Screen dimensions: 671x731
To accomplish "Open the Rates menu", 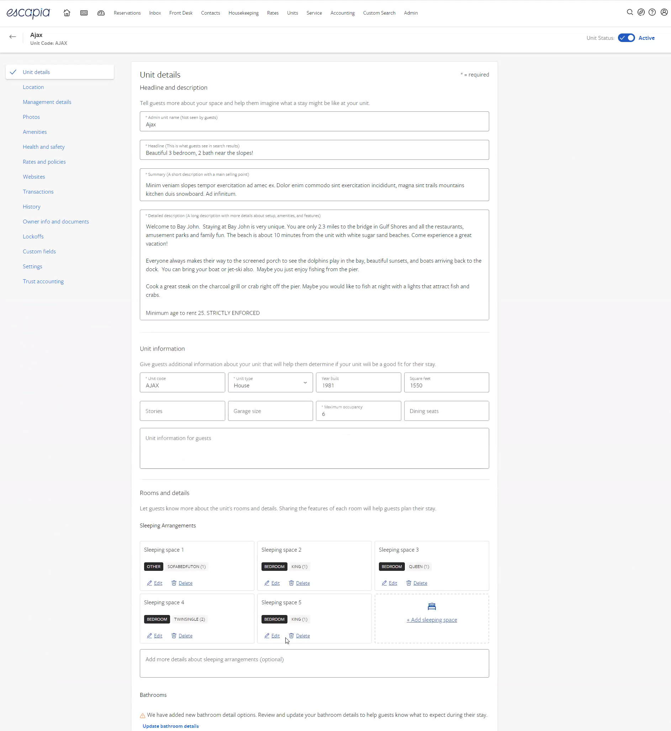I will pos(273,13).
